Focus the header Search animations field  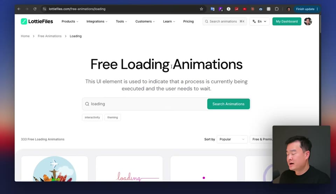225,21
